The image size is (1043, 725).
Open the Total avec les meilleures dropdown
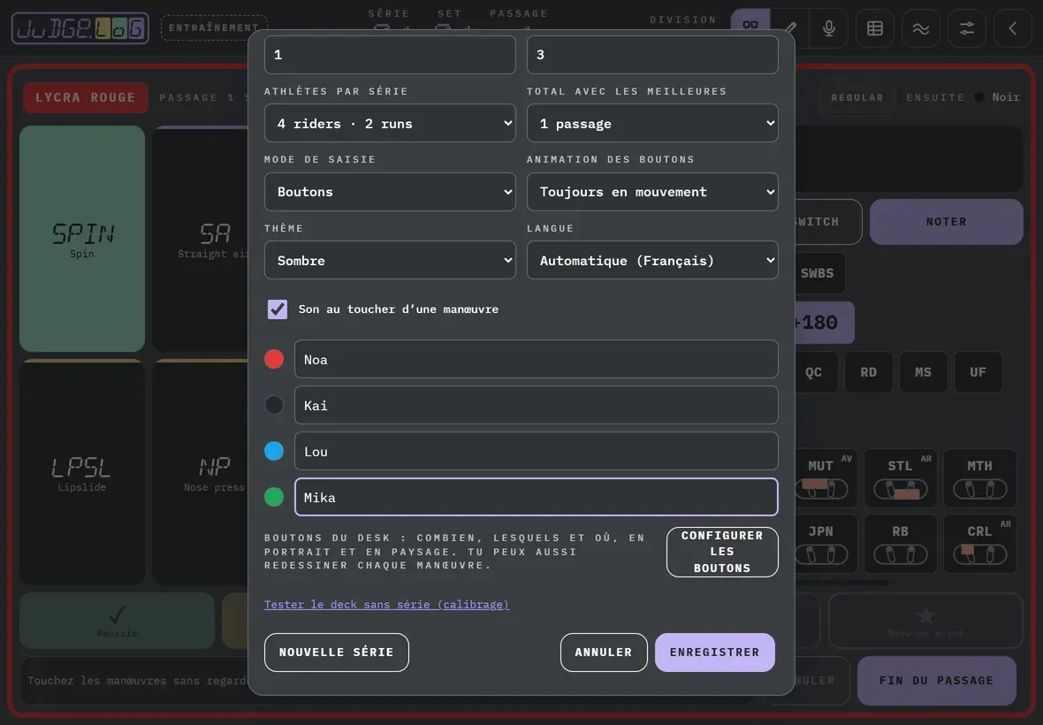652,123
